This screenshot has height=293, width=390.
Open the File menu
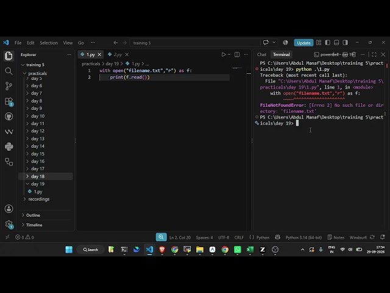(x=18, y=43)
